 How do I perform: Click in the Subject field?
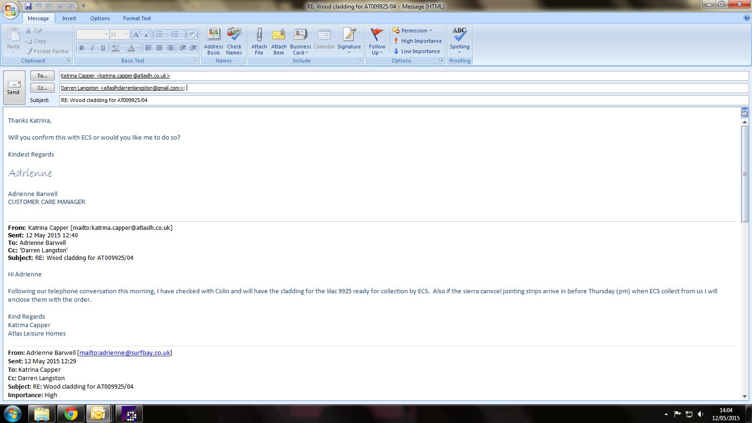tap(403, 100)
